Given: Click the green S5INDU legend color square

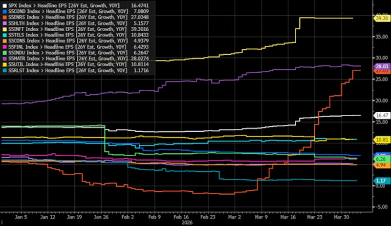Looking at the screenshot, I should pos(4,53).
